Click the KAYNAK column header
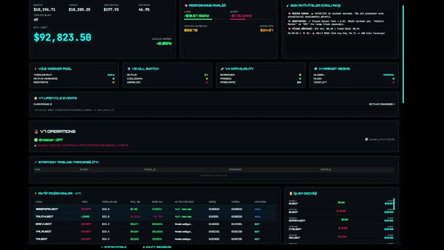The height and width of the screenshot is (250, 444). [x=260, y=202]
